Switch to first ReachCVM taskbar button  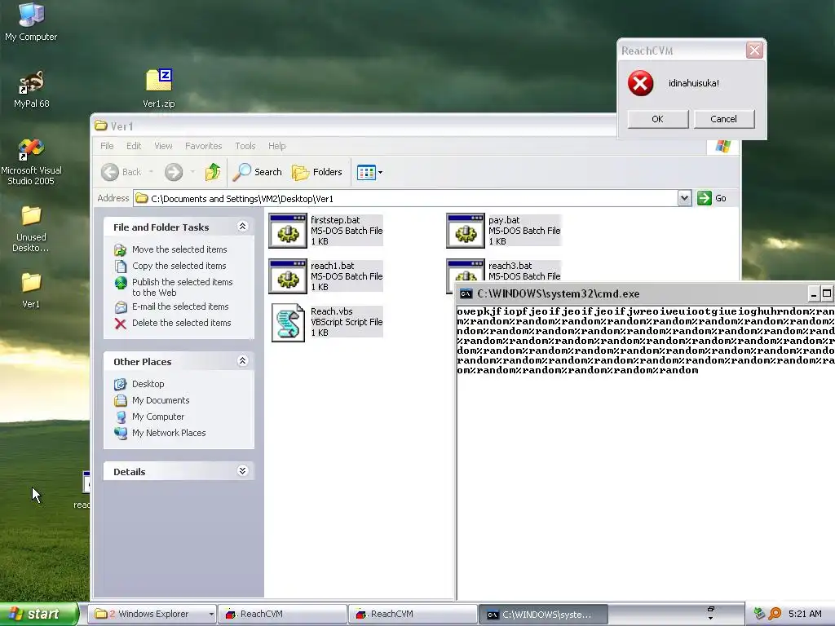coord(282,614)
